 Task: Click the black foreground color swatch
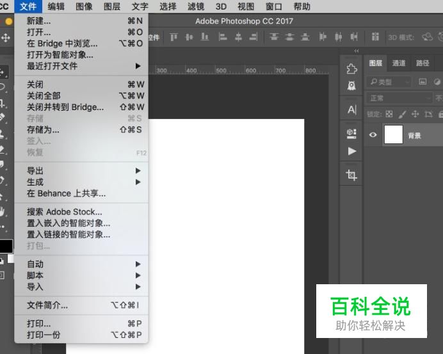point(6,246)
